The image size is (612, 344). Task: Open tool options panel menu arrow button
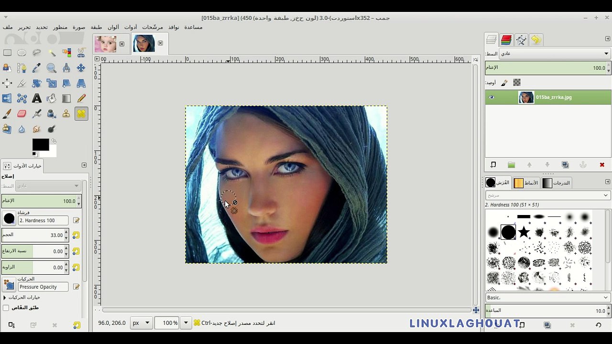[84, 165]
